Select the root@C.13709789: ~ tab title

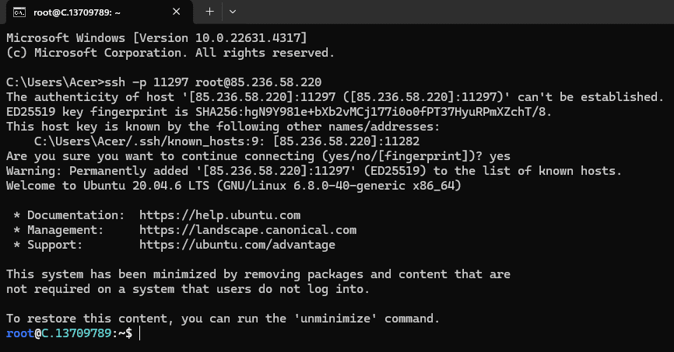77,12
